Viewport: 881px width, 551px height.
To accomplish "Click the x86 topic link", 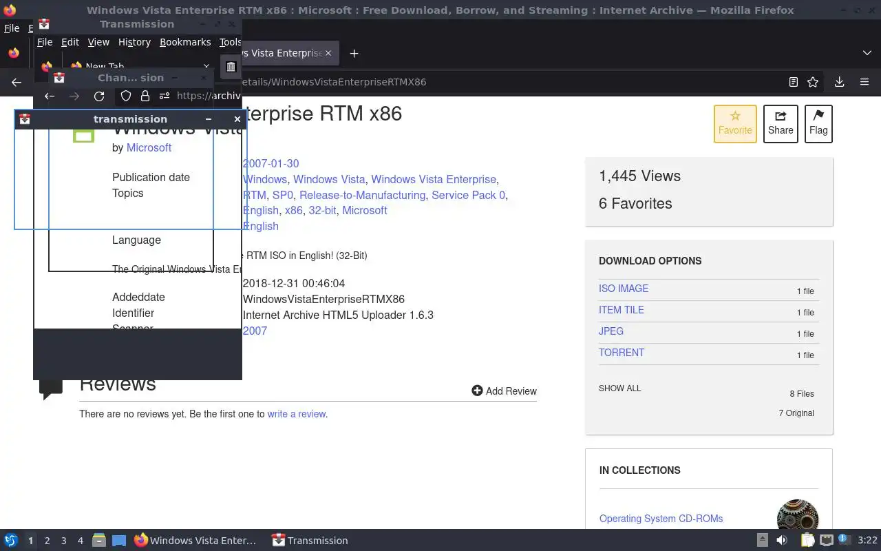I will (x=293, y=210).
